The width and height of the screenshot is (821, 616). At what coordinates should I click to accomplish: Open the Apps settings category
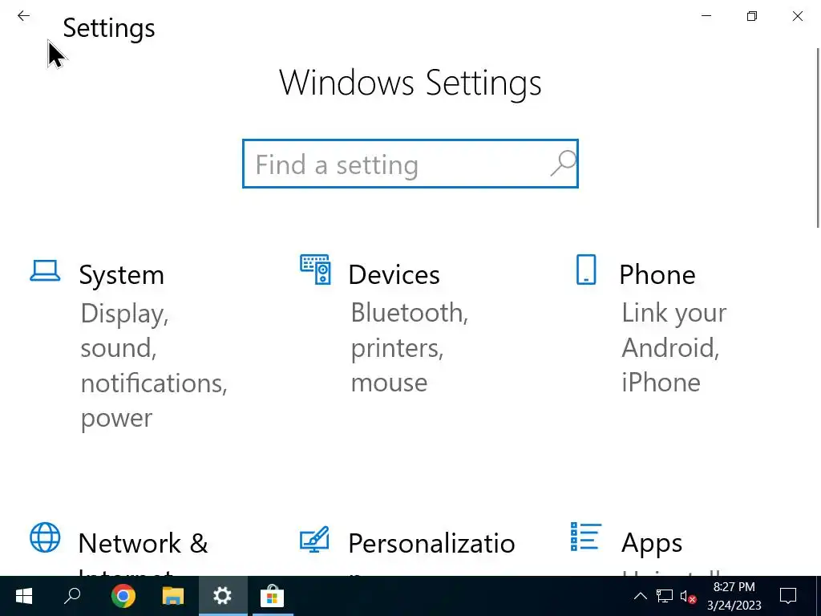click(x=651, y=544)
